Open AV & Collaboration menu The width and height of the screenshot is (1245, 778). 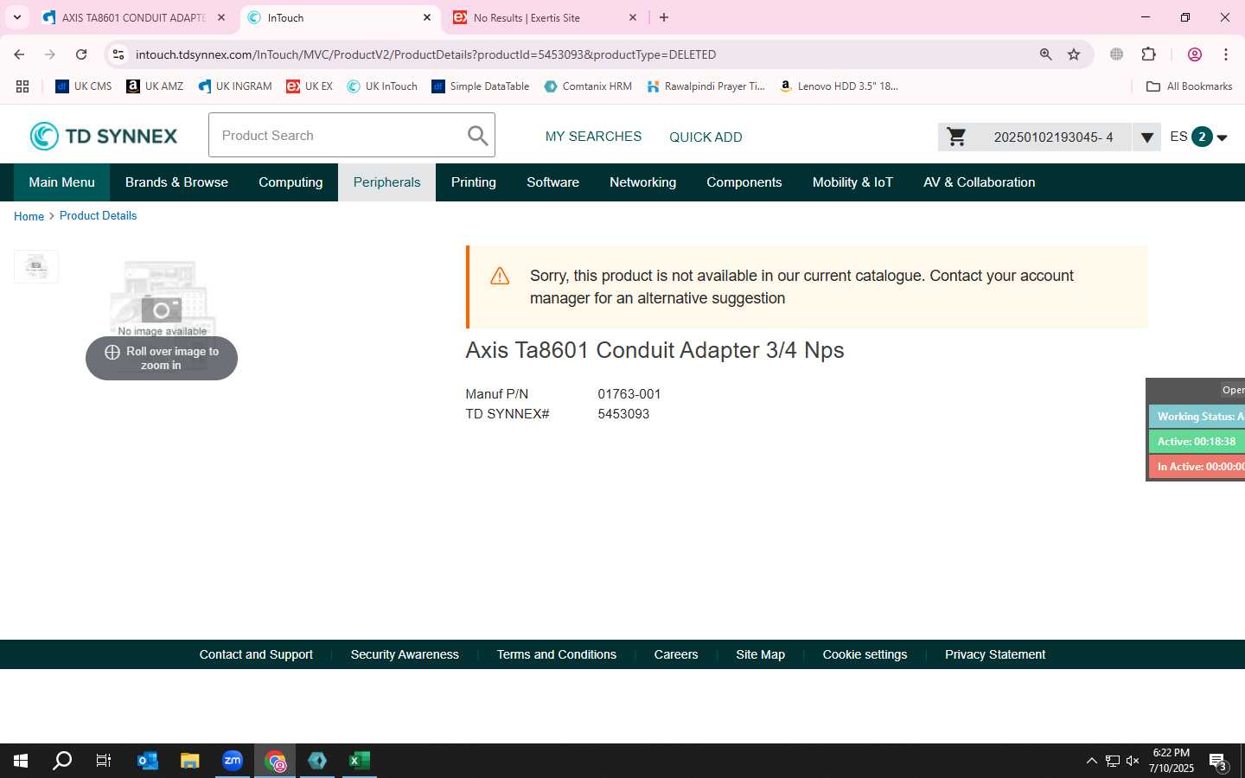coord(979,182)
